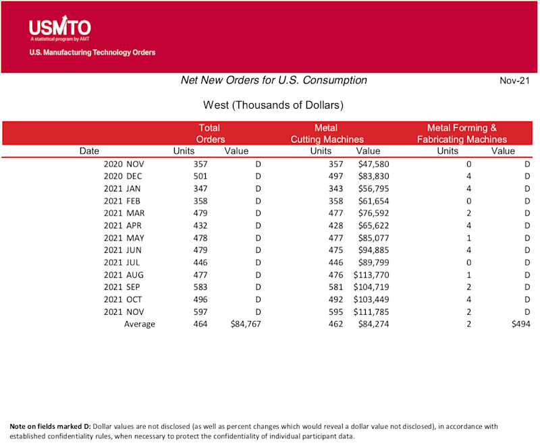Select the 2020 NOV row label
Viewport: 540px width, 443px height.
(x=124, y=164)
